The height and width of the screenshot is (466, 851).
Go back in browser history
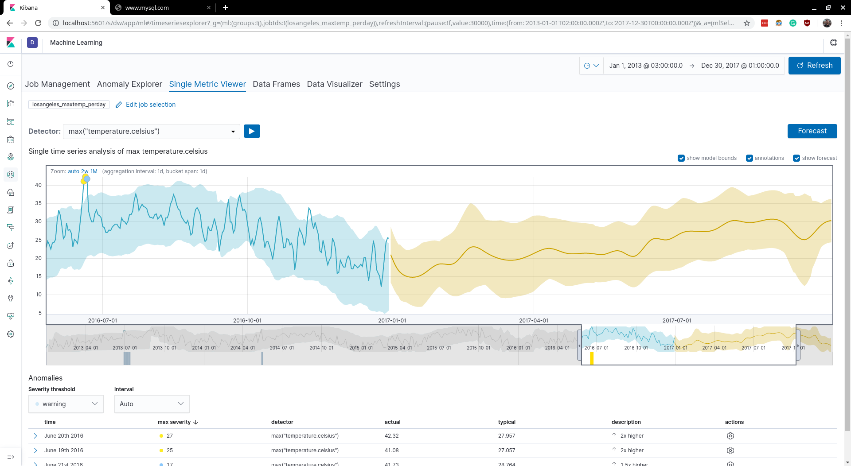[10, 23]
